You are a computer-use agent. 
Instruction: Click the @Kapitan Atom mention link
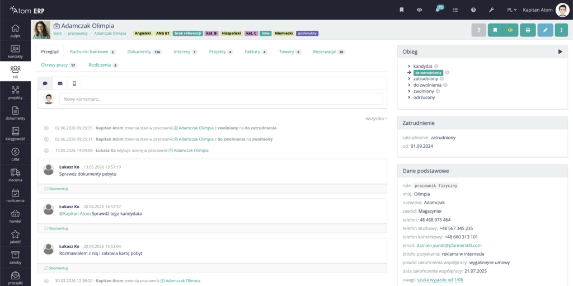[75, 214]
